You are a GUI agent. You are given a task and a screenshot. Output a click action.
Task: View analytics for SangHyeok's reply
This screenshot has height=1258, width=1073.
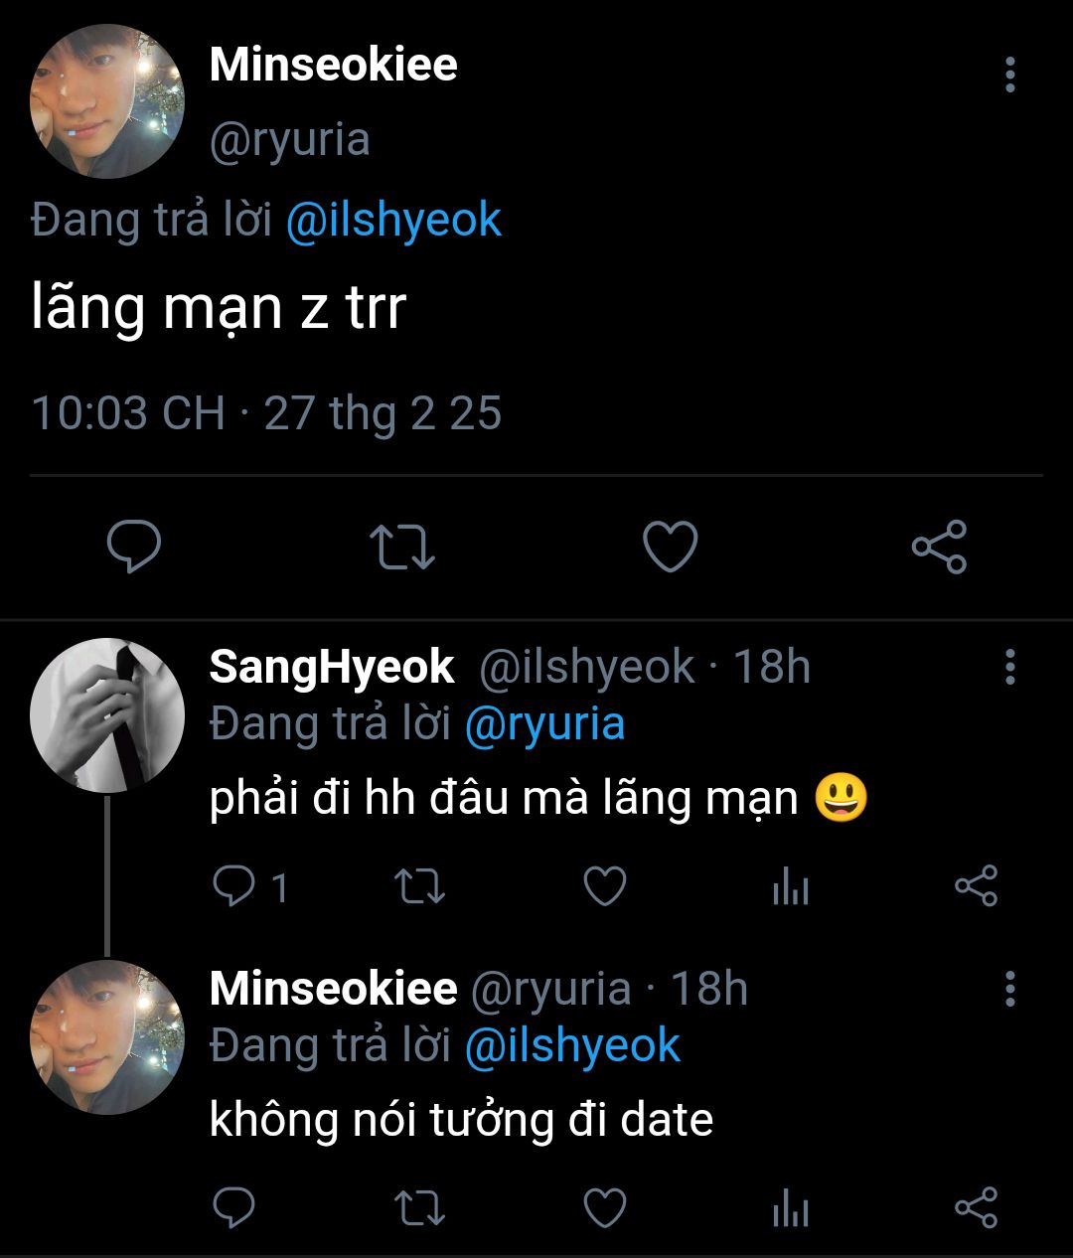click(x=791, y=886)
